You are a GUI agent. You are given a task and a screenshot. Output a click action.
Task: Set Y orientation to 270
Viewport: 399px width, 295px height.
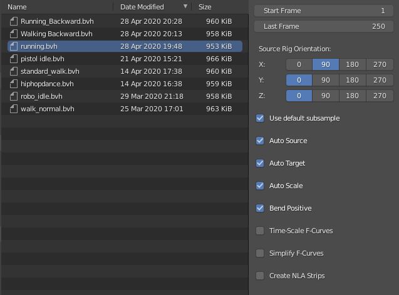[x=380, y=80]
